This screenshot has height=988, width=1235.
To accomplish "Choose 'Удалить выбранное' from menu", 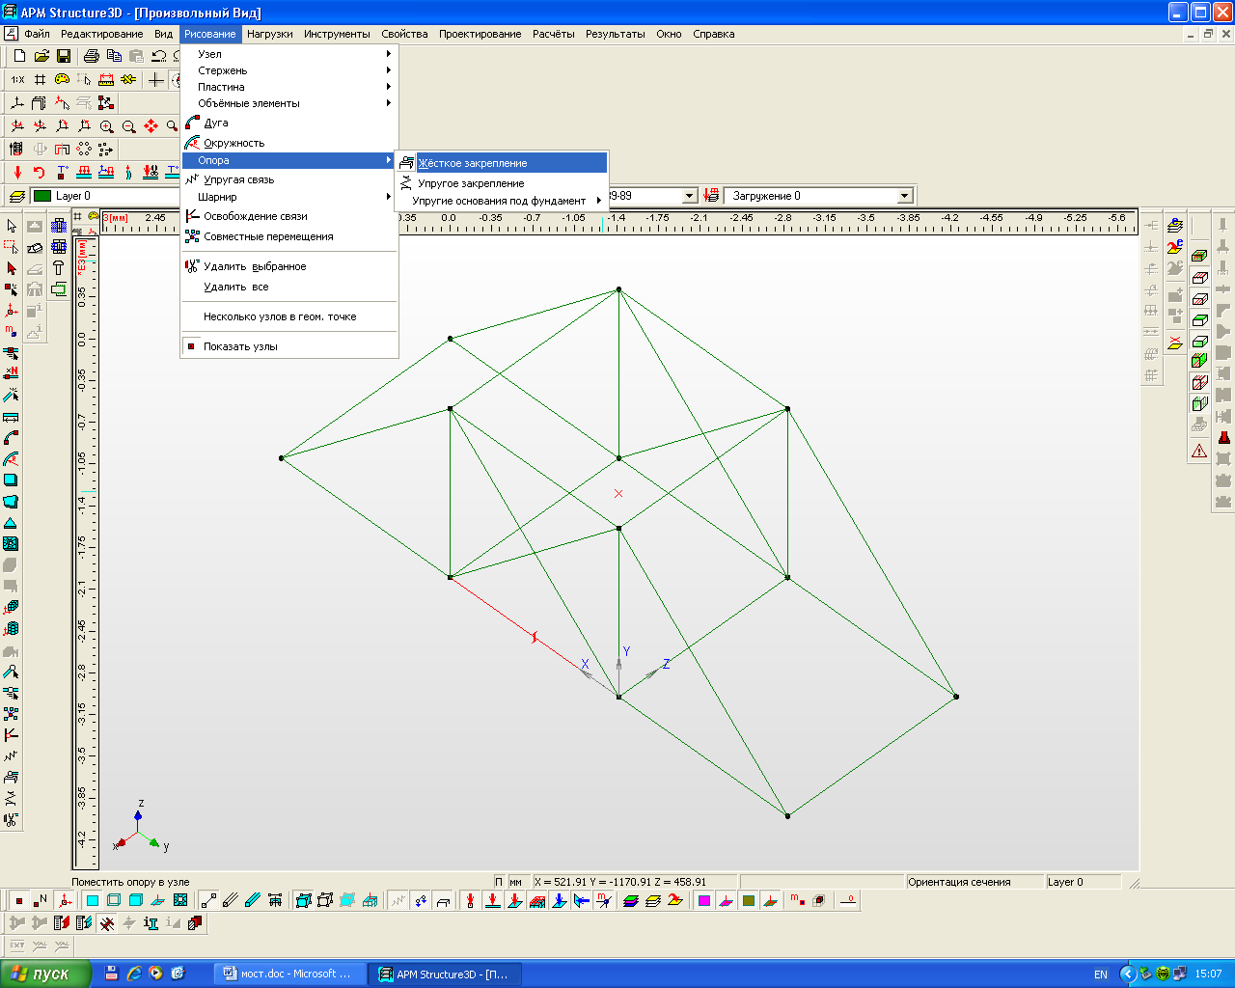I will 289,266.
